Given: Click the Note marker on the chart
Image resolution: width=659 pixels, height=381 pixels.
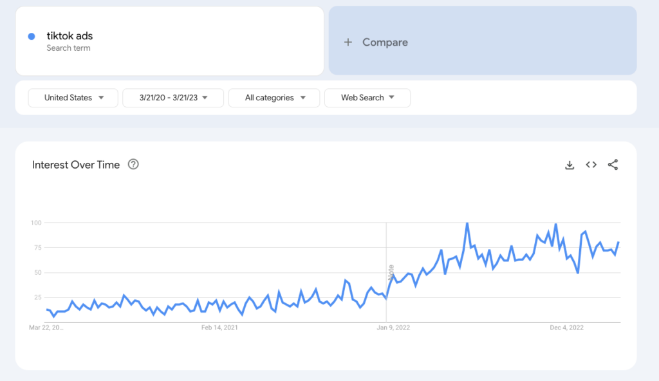Looking at the screenshot, I should (x=391, y=272).
